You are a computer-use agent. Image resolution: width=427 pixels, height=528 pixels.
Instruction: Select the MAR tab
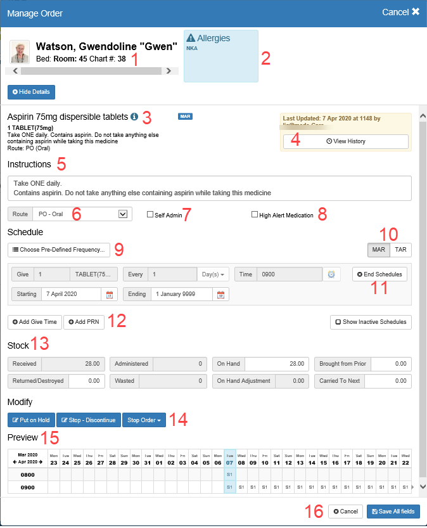coord(378,250)
